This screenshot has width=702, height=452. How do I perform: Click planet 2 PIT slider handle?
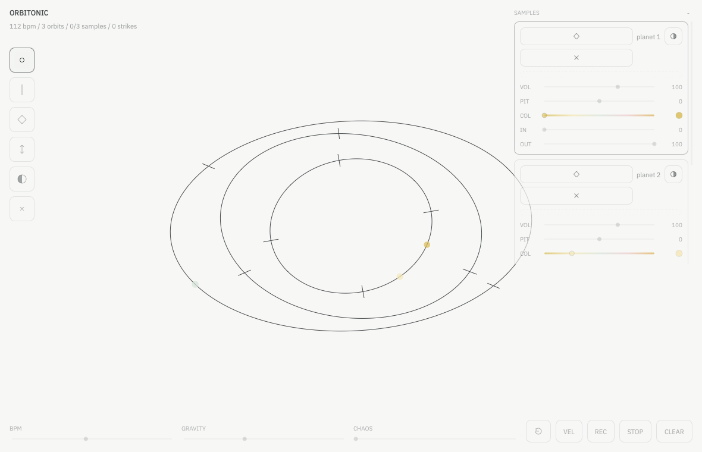tap(600, 239)
